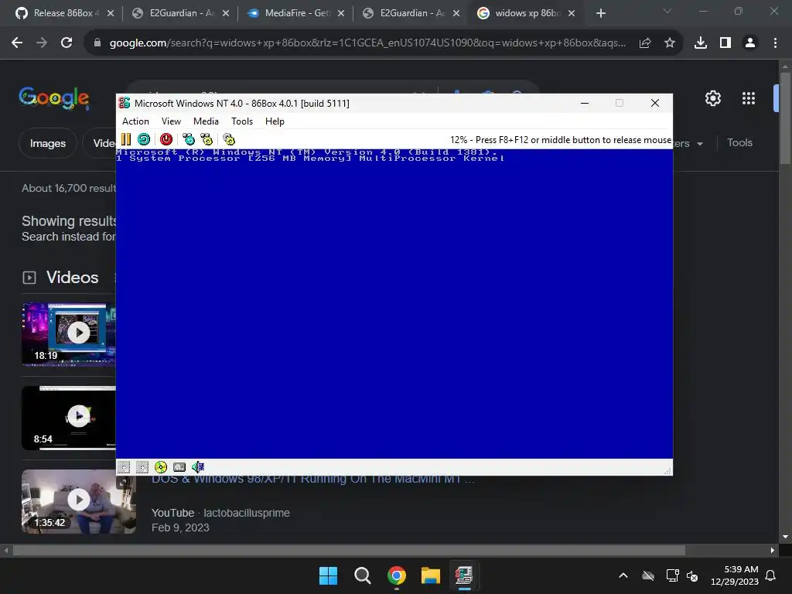Open DOS & Windows 98/XP/11 video link
This screenshot has height=594, width=792.
(x=313, y=479)
